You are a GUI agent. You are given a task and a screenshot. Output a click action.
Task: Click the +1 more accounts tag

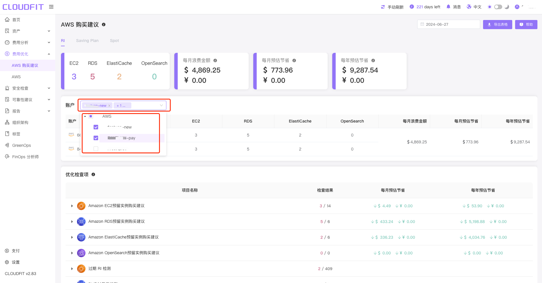(x=122, y=105)
